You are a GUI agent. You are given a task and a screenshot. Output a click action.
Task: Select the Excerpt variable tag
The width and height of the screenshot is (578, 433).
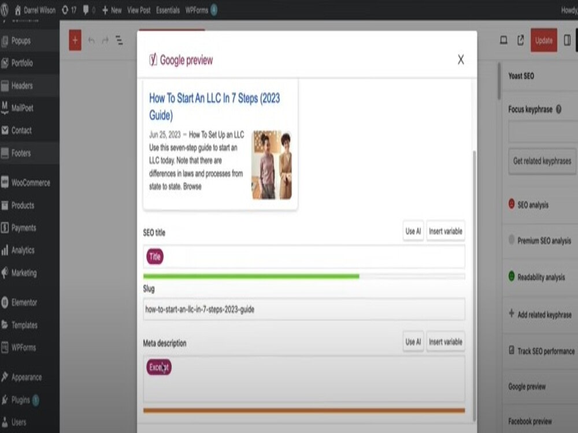[159, 367]
